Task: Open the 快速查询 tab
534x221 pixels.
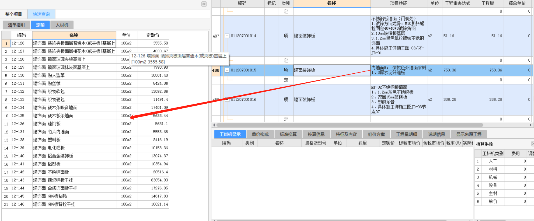Action: pyautogui.click(x=41, y=14)
